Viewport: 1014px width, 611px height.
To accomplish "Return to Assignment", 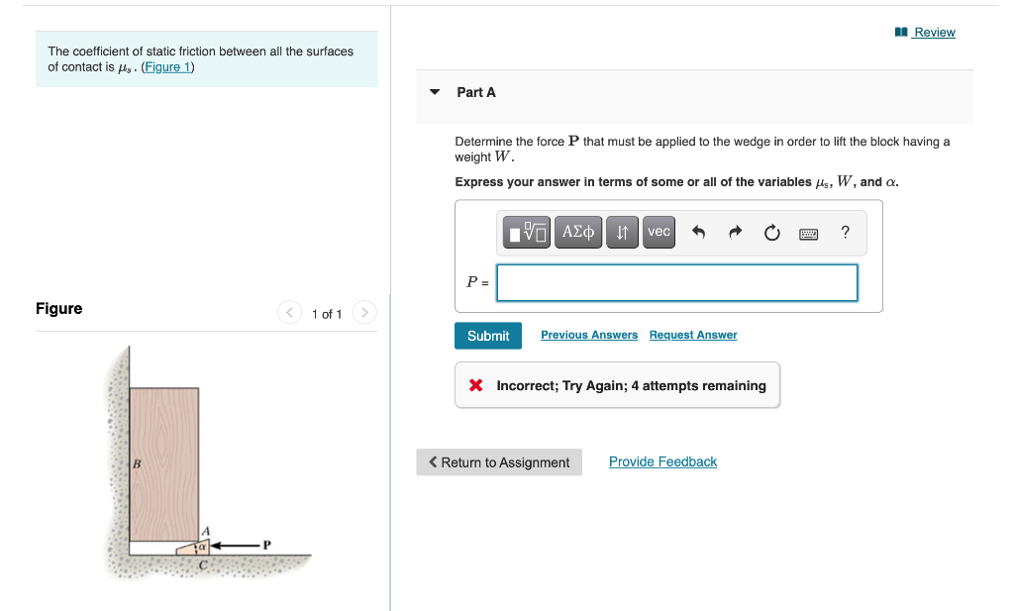I will click(499, 462).
